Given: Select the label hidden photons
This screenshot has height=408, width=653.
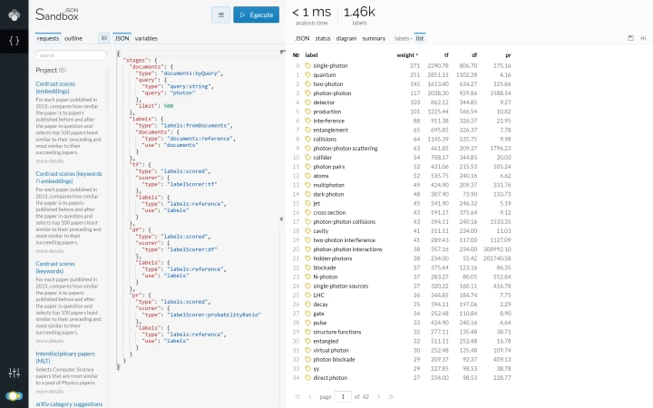Looking at the screenshot, I should click(332, 258).
